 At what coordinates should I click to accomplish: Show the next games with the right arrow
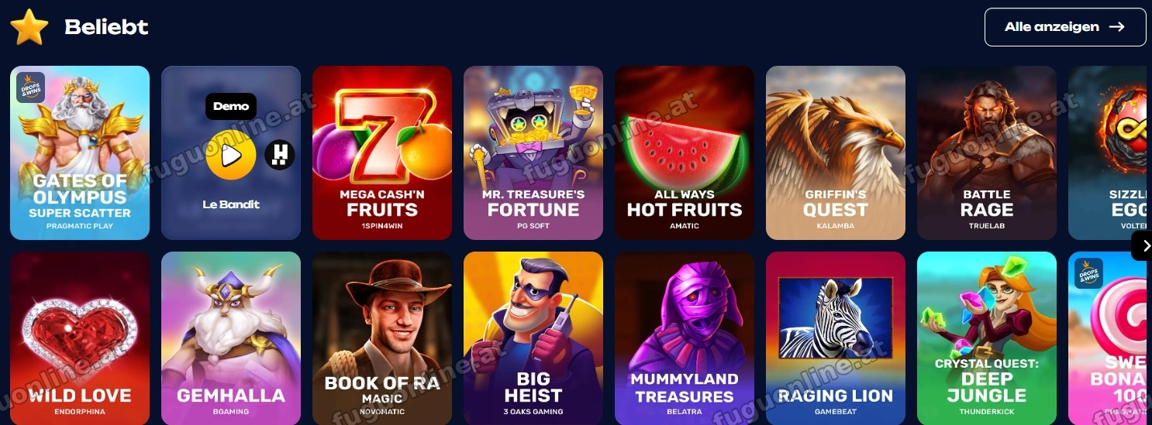1142,245
